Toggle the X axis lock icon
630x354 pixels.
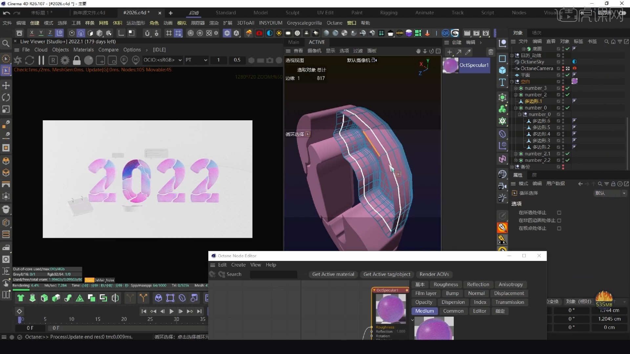pyautogui.click(x=31, y=33)
